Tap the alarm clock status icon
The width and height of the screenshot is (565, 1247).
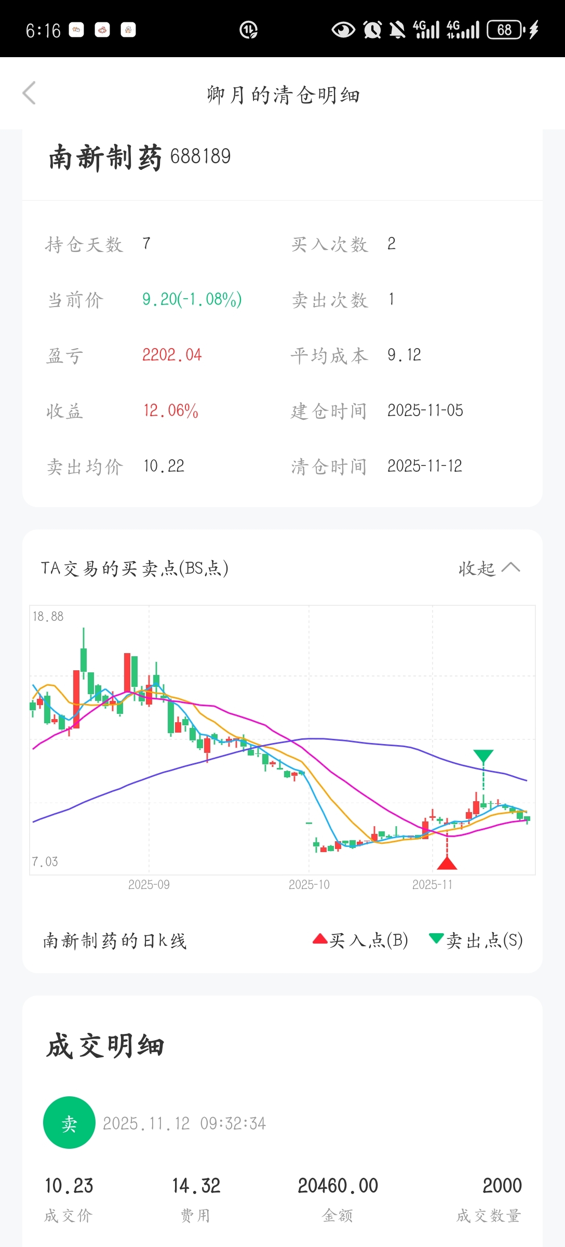tap(372, 30)
